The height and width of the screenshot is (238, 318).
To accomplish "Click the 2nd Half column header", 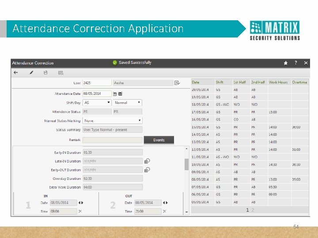I will 259,82.
